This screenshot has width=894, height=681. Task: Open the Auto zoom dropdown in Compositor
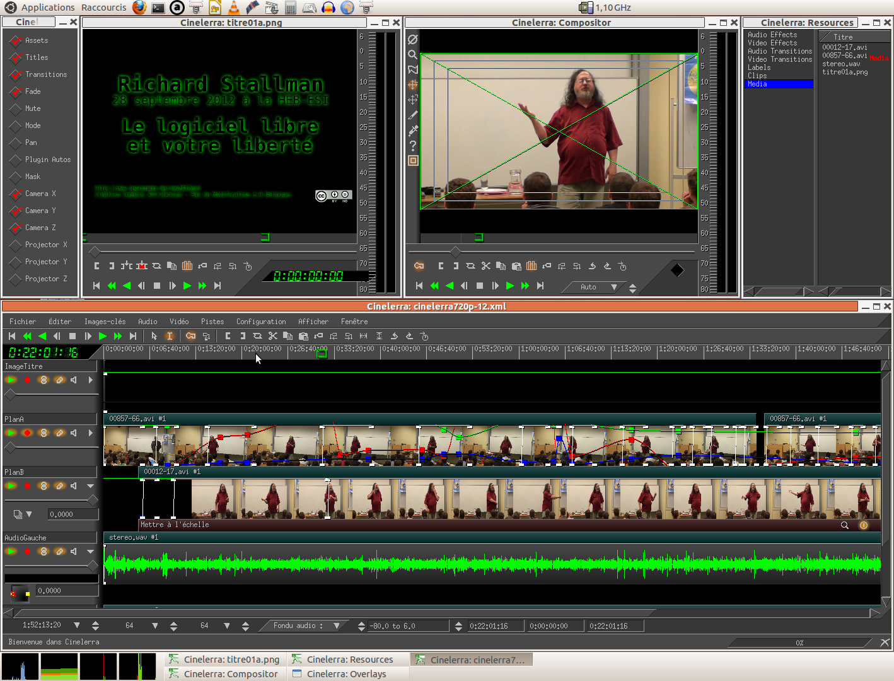(613, 287)
